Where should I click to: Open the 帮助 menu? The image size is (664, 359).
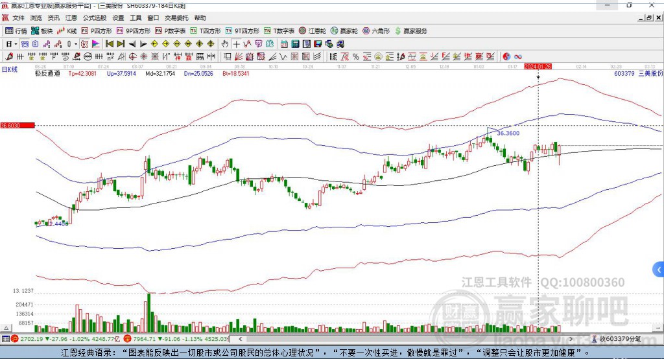[200, 17]
